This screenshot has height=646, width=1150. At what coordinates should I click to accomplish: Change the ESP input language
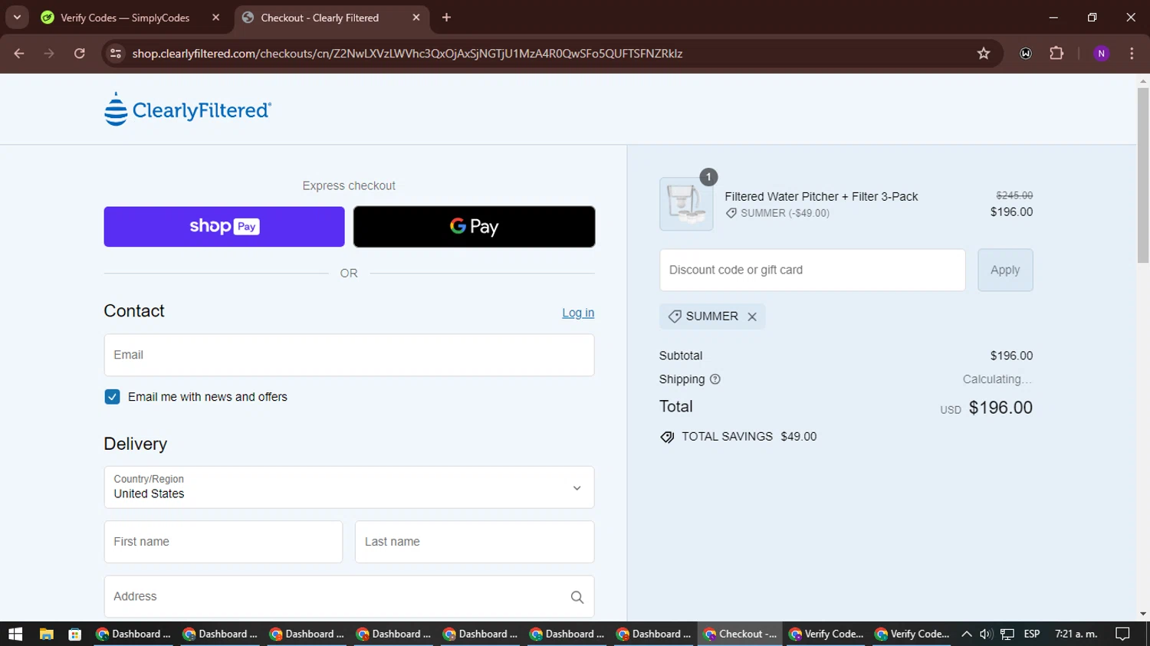(x=1032, y=634)
